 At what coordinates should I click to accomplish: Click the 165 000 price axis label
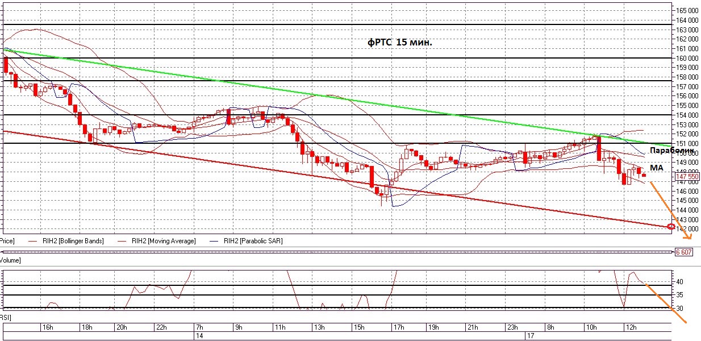pos(687,10)
